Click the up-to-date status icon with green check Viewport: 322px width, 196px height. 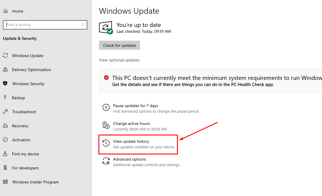[106, 28]
